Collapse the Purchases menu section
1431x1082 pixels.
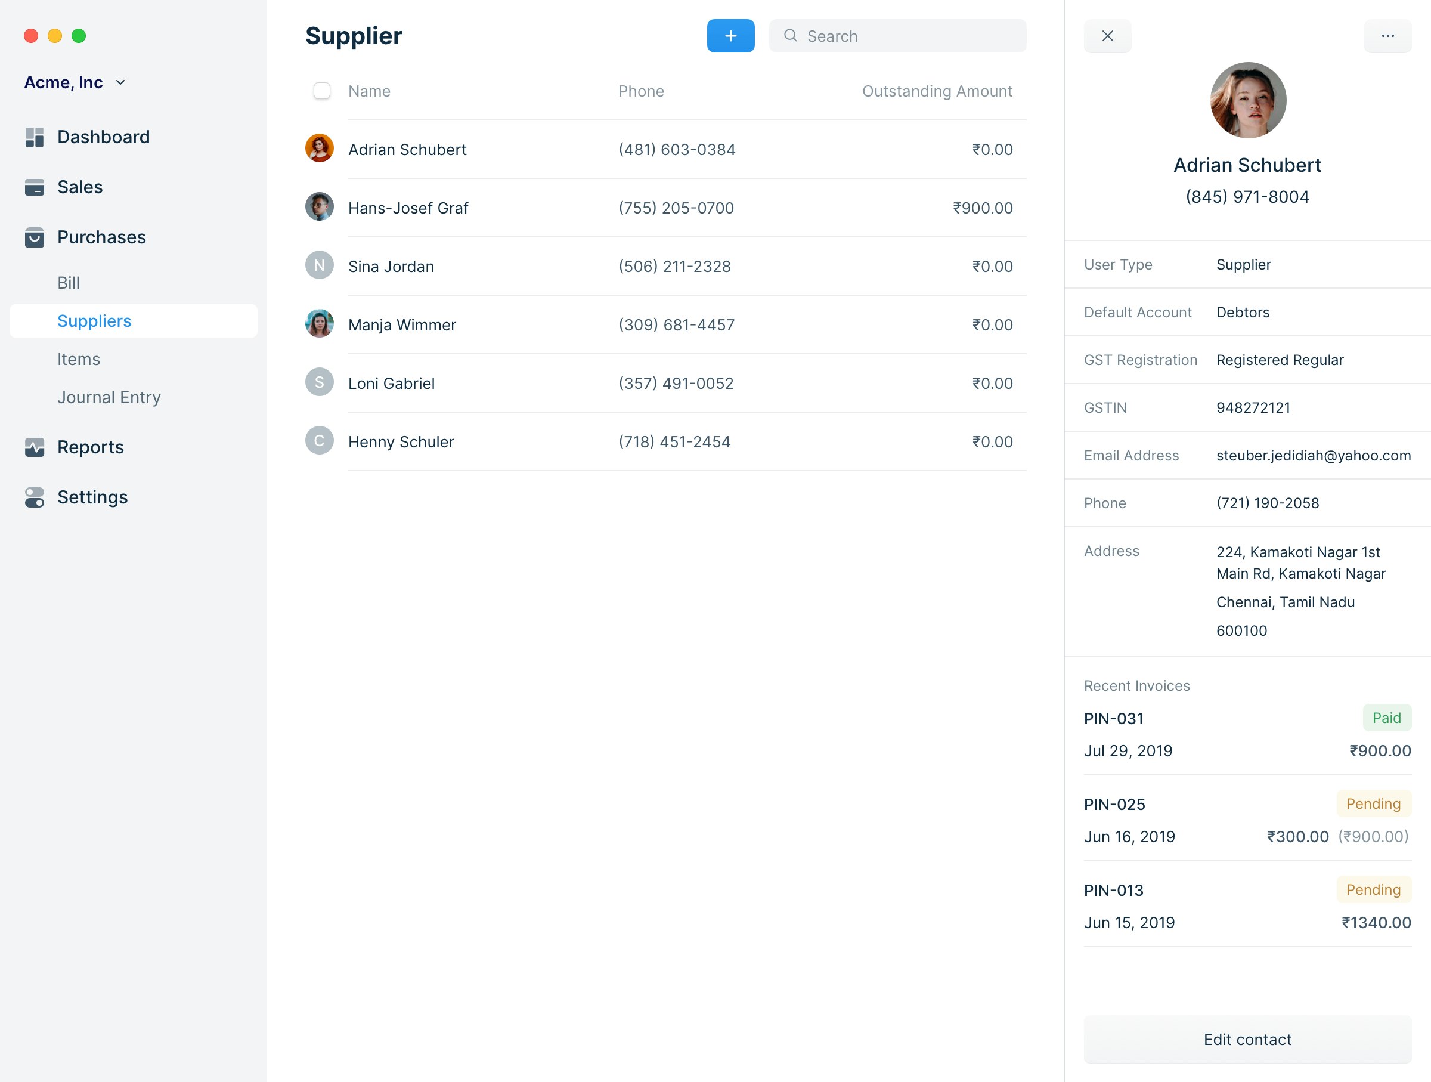[101, 237]
